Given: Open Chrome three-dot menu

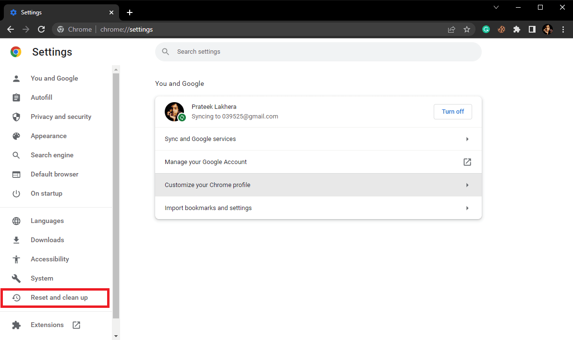Looking at the screenshot, I should click(563, 29).
